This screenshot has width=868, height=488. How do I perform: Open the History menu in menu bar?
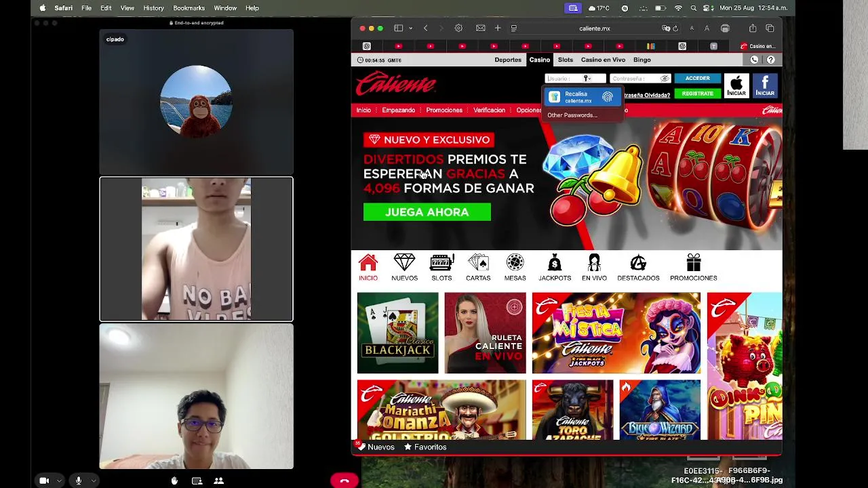[x=153, y=8]
